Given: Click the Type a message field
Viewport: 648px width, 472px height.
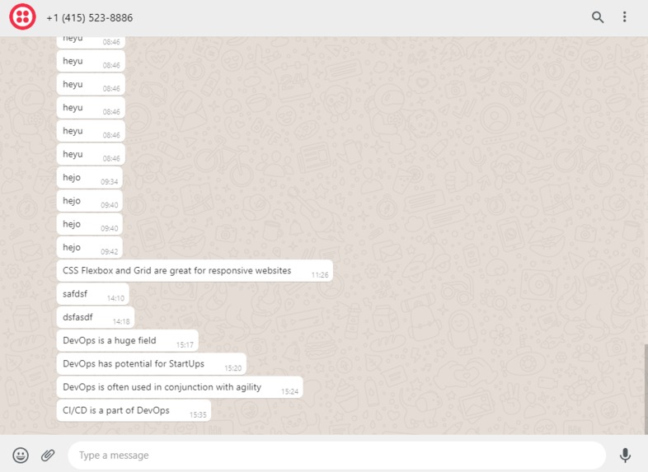Looking at the screenshot, I should click(337, 455).
